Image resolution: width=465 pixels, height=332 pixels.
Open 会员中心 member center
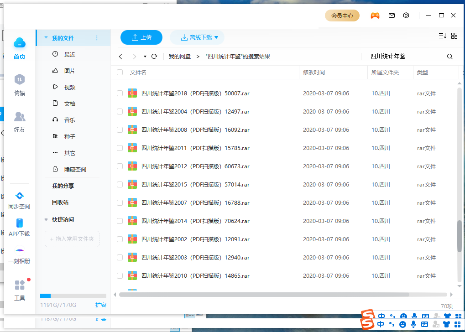pyautogui.click(x=342, y=16)
